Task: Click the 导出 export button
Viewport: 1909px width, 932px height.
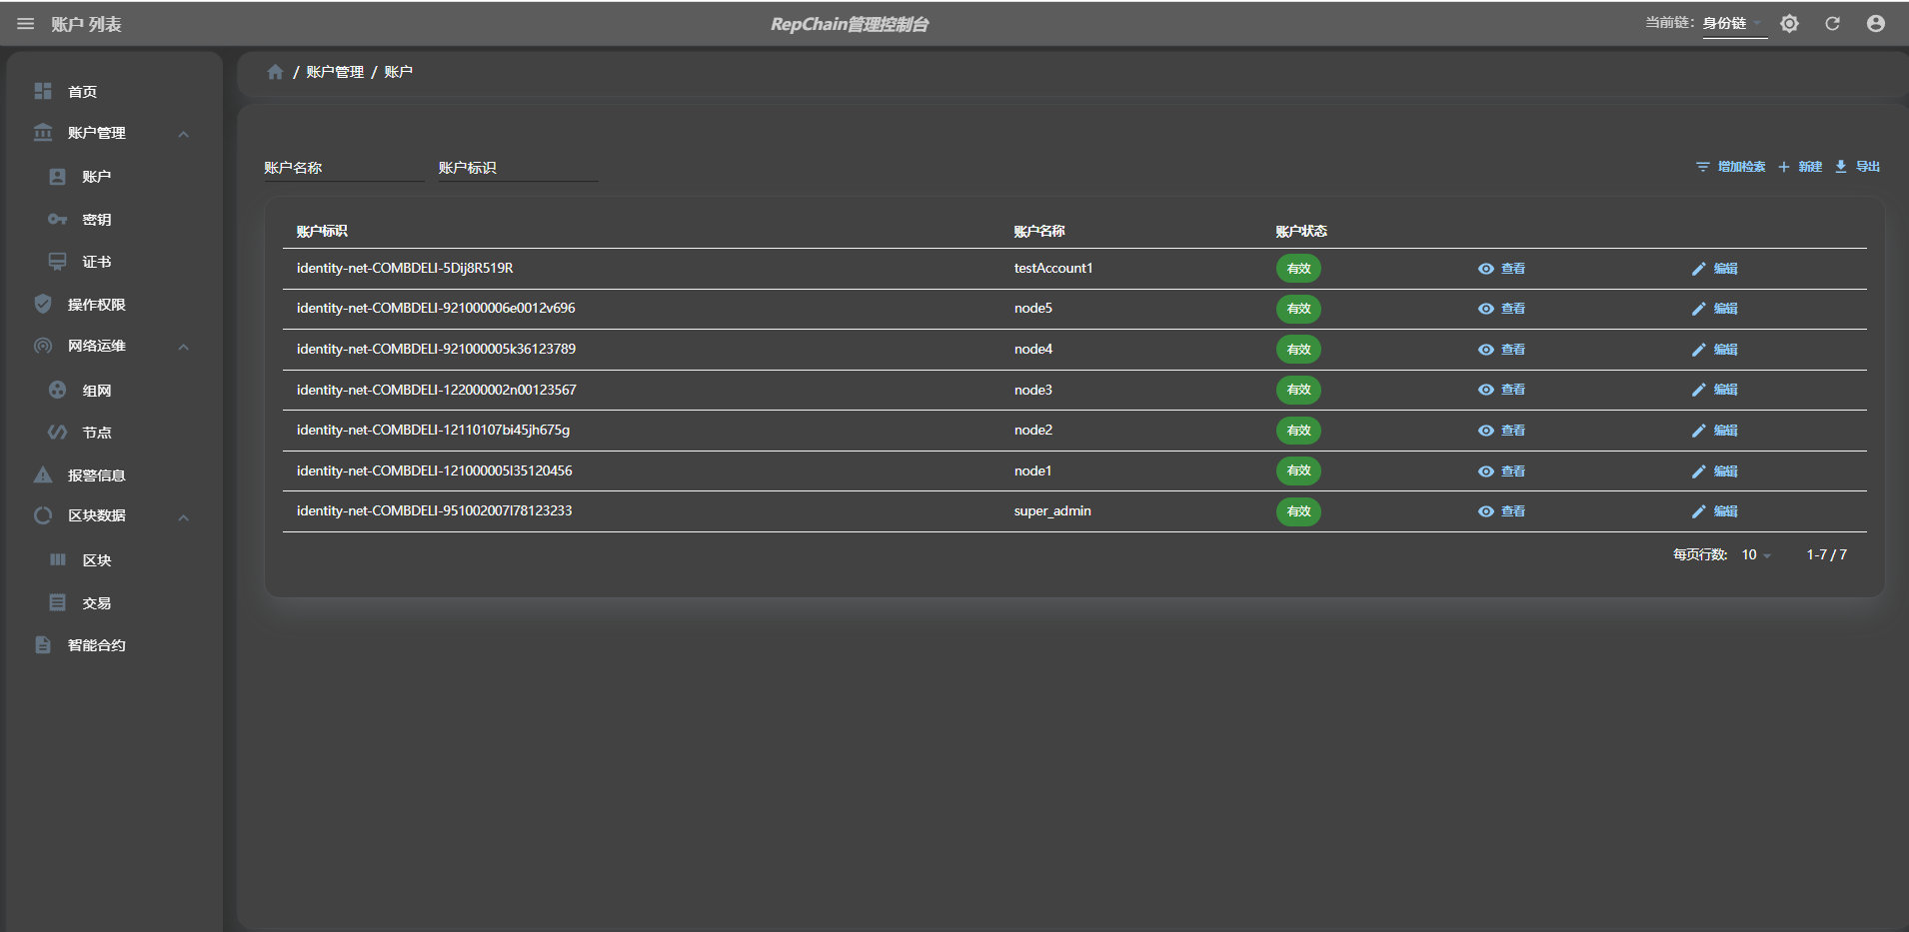Action: (1857, 167)
